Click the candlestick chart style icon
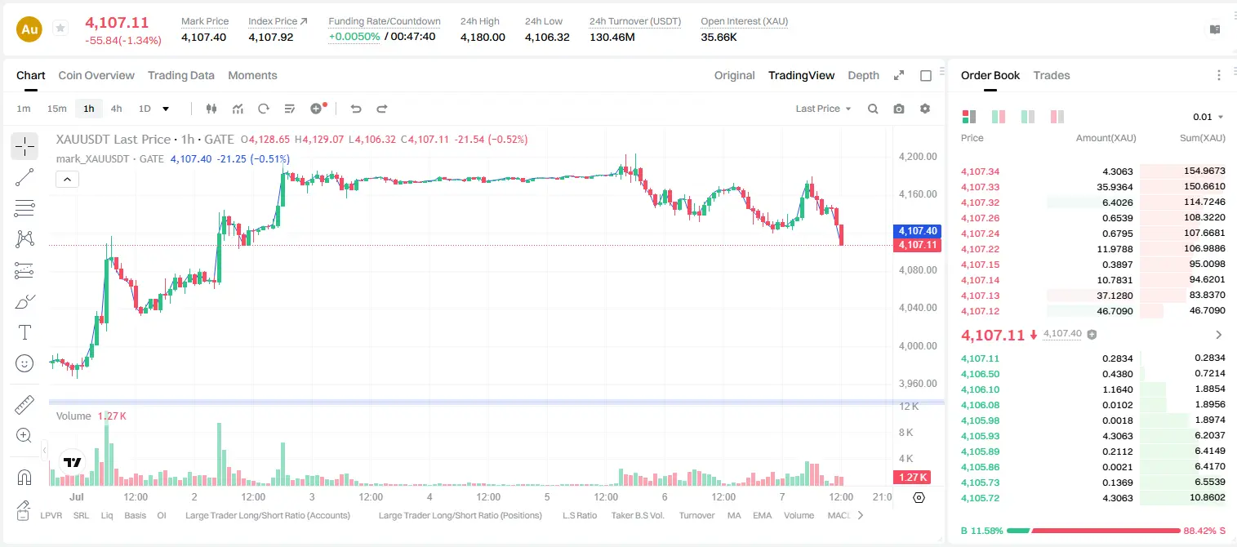The image size is (1237, 547). pos(211,109)
